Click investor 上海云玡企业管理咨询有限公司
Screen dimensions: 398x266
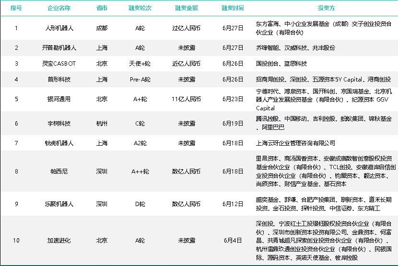point(295,143)
